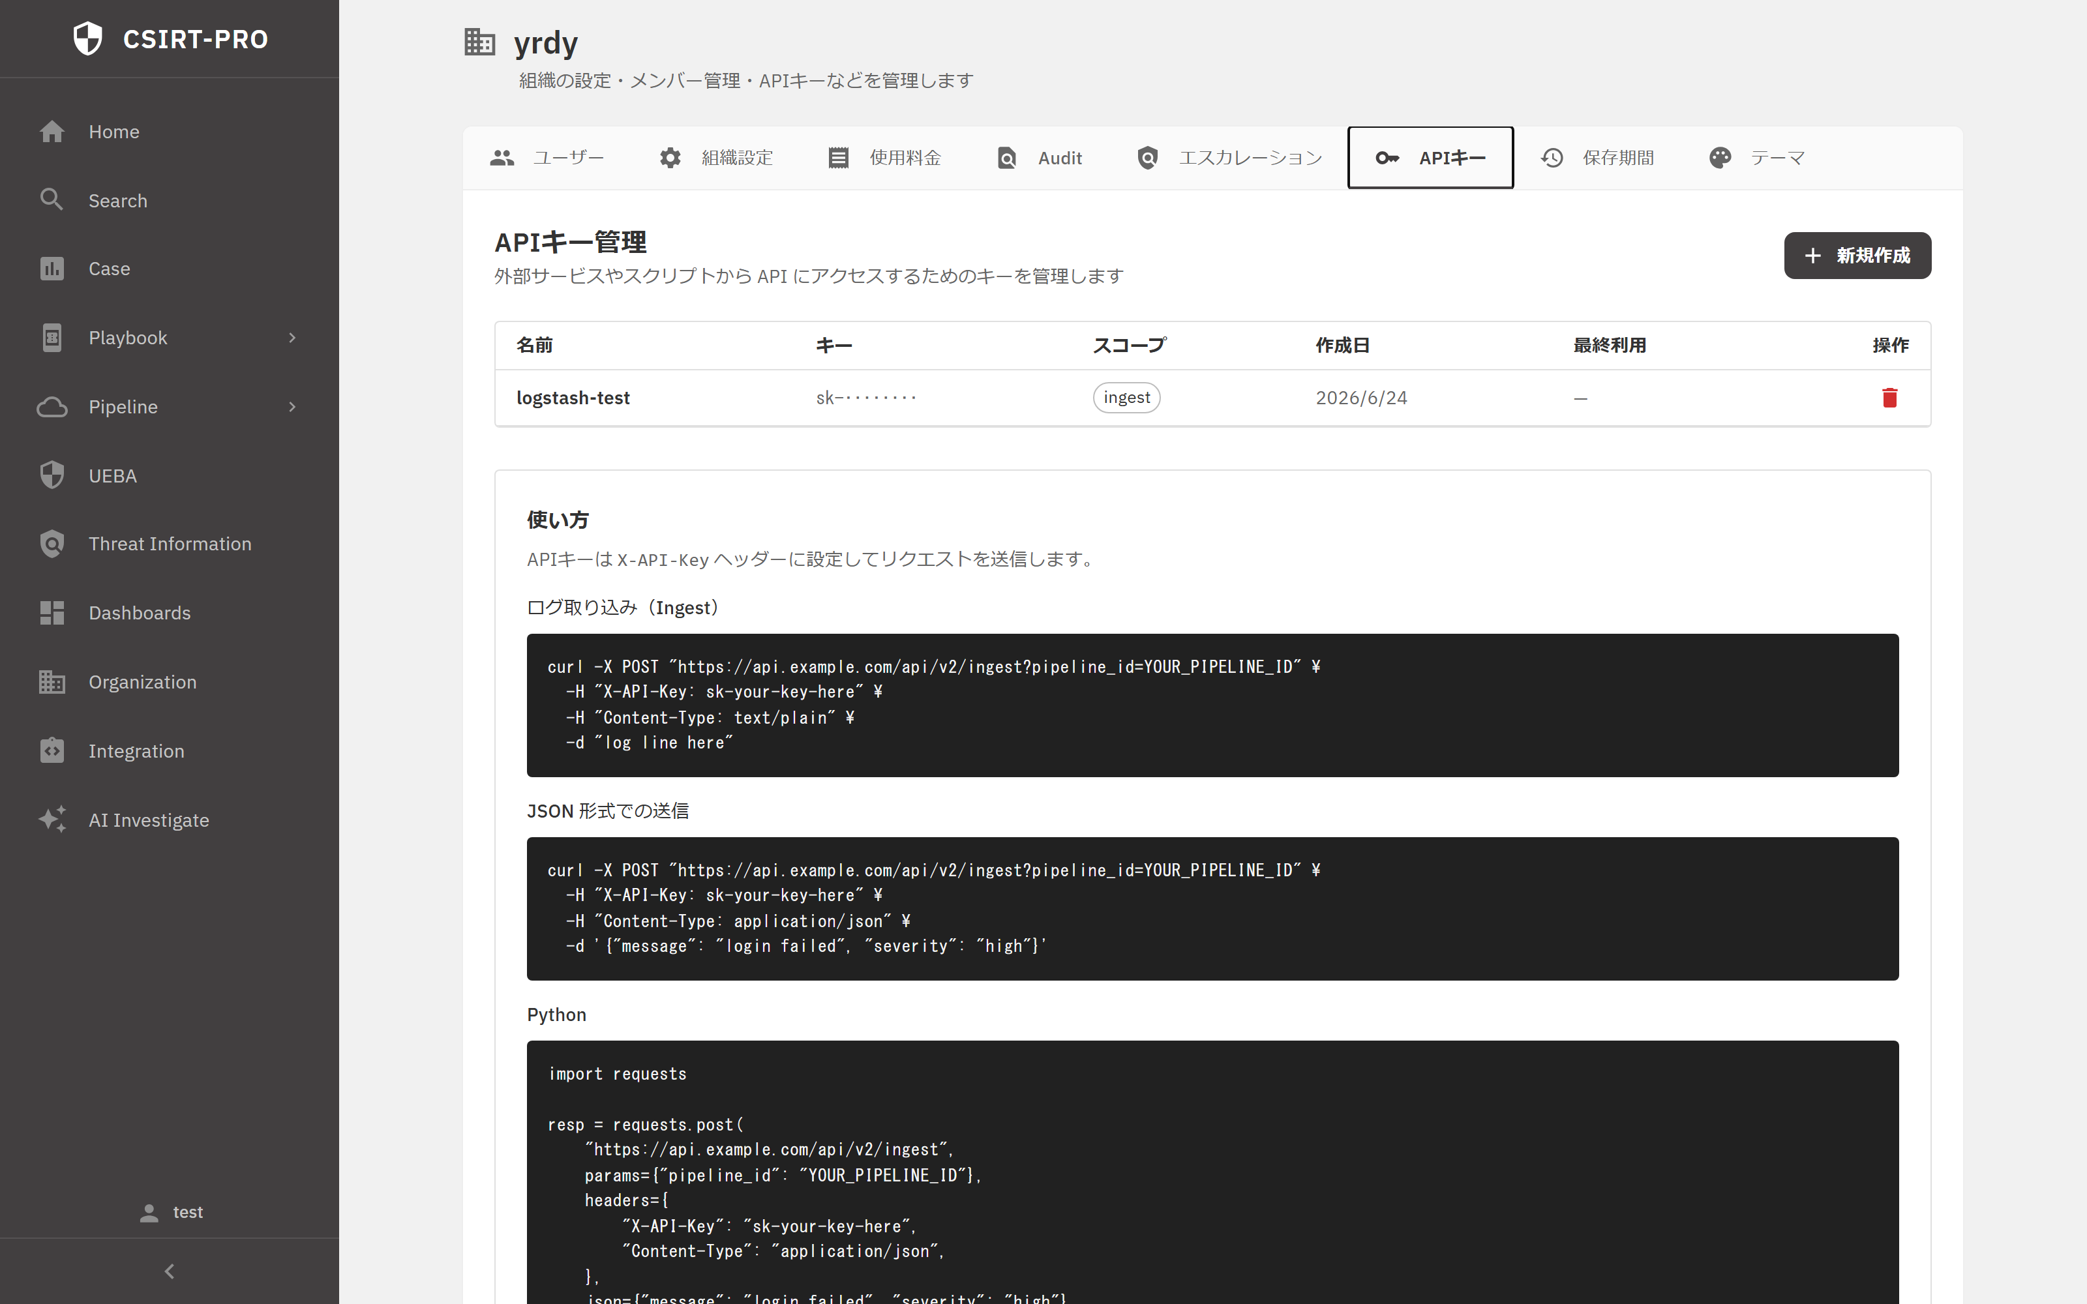Viewport: 2087px width, 1304px height.
Task: Click the receipt icon on 使用料金 tab
Action: click(x=838, y=158)
